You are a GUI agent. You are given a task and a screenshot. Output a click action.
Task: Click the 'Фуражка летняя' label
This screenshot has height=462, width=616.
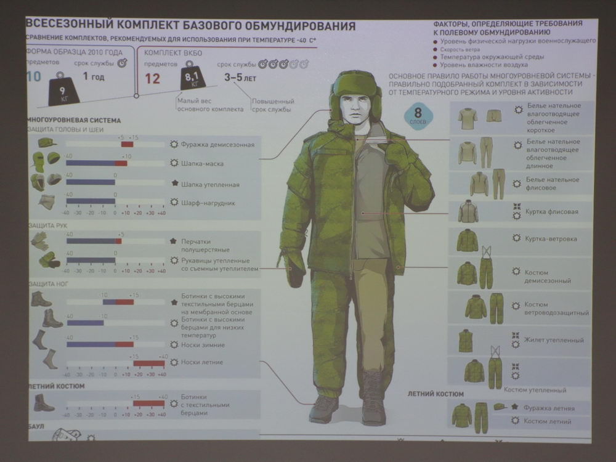(549, 408)
